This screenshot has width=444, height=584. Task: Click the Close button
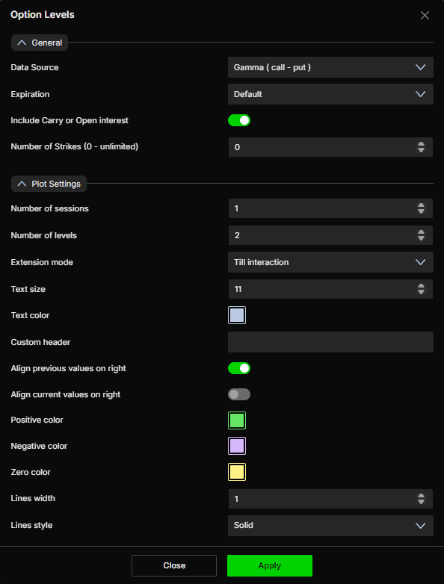tap(174, 565)
